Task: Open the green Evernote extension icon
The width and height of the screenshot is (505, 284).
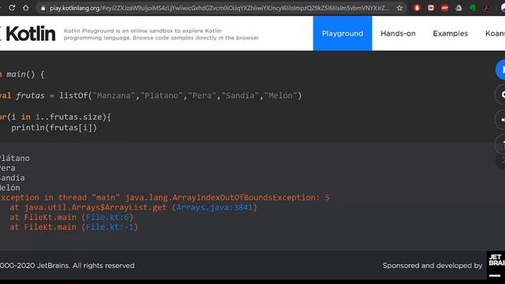Action: tap(473, 8)
